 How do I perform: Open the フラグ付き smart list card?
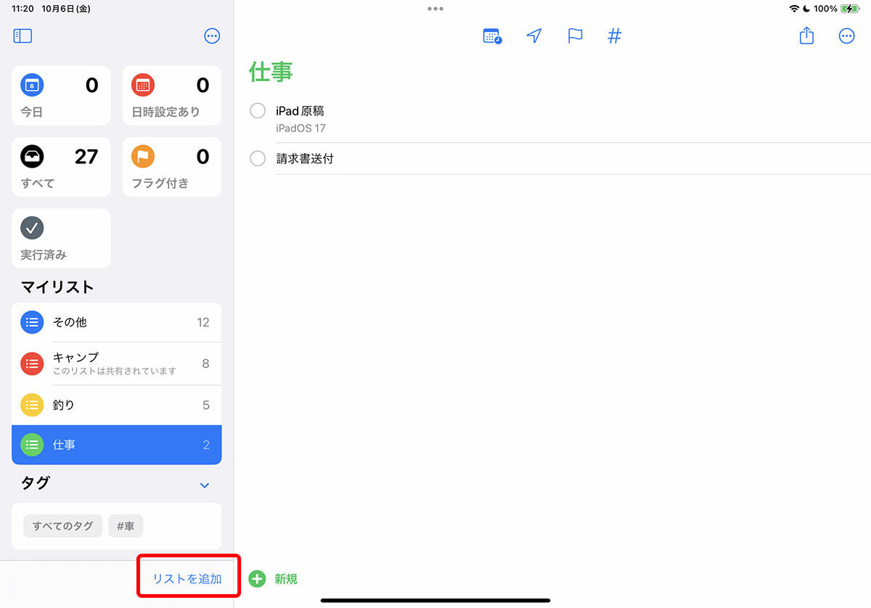[x=172, y=167]
